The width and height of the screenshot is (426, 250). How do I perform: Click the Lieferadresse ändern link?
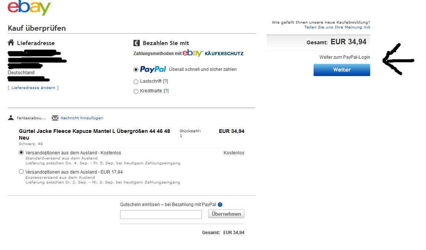click(33, 88)
